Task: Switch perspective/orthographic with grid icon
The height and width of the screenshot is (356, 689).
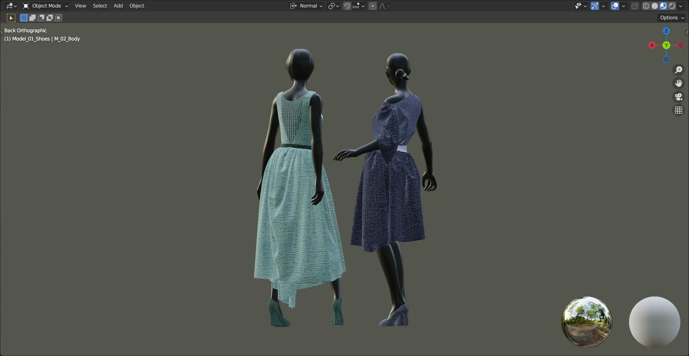Action: pyautogui.click(x=678, y=110)
